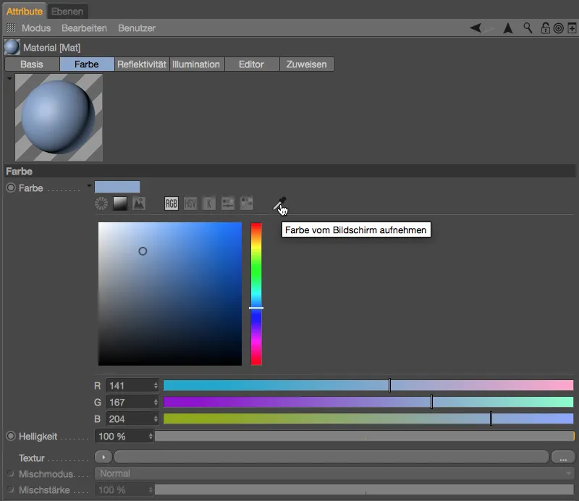The image size is (579, 501).
Task: Expand the Farbe color chooser disclosure triangle
Action: pos(89,185)
